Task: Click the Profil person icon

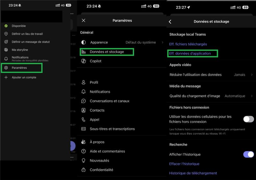Action: pos(84,82)
